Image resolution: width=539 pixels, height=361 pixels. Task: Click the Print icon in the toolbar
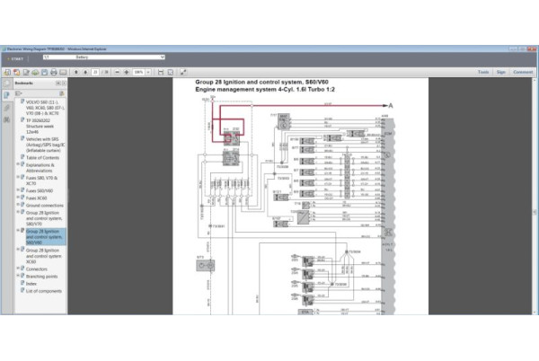click(53, 72)
